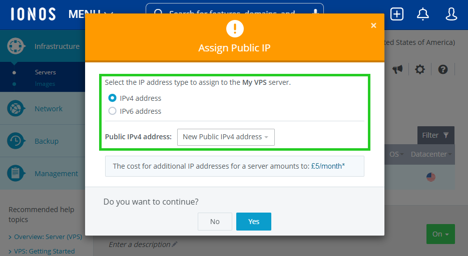
Task: Click the Network globe icon
Action: coord(16,109)
